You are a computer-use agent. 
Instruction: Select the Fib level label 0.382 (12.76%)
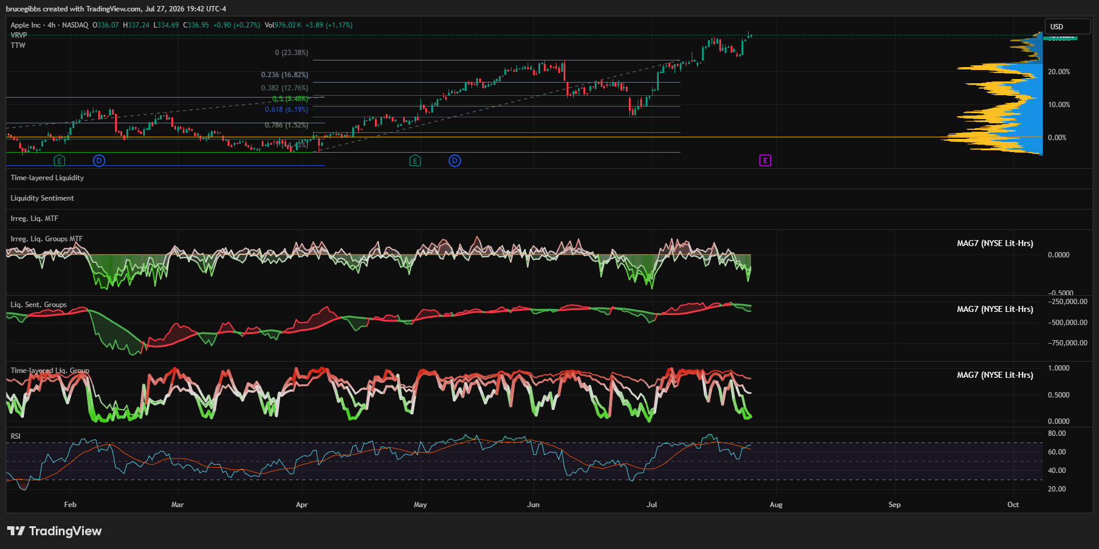[284, 88]
